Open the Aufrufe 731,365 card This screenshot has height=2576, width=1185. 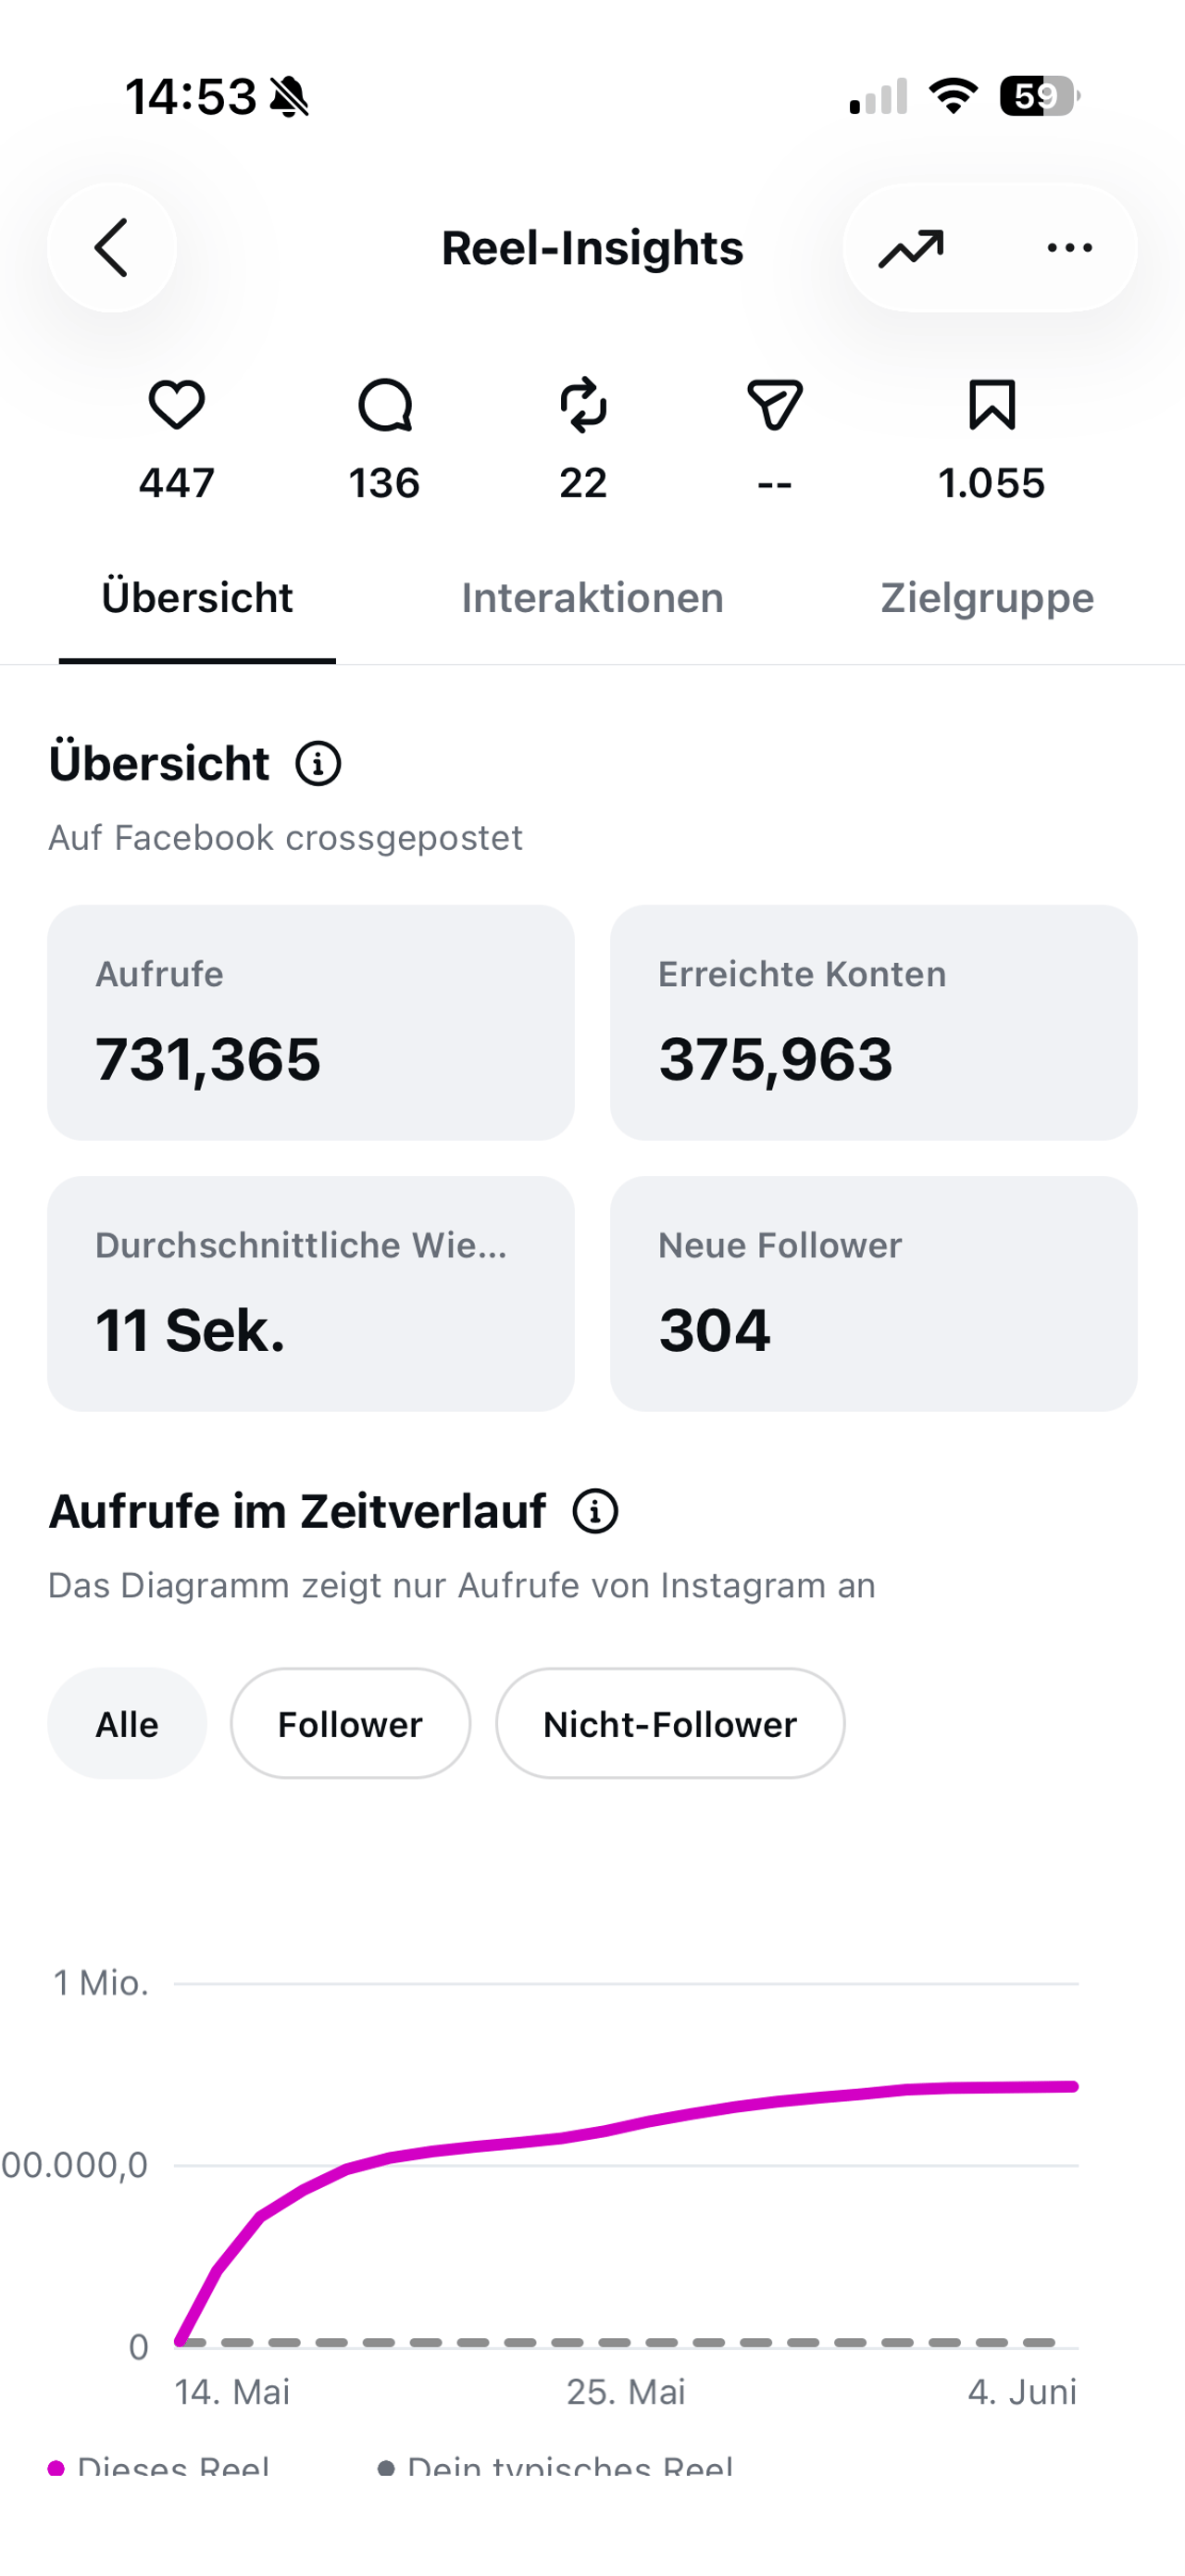pyautogui.click(x=311, y=1022)
